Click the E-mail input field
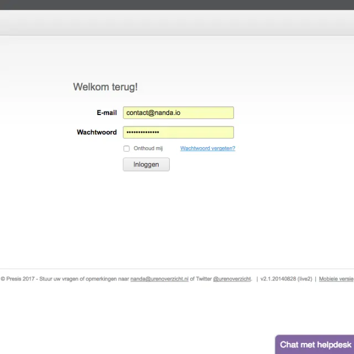Image resolution: width=354 pixels, height=354 pixels. click(x=178, y=113)
